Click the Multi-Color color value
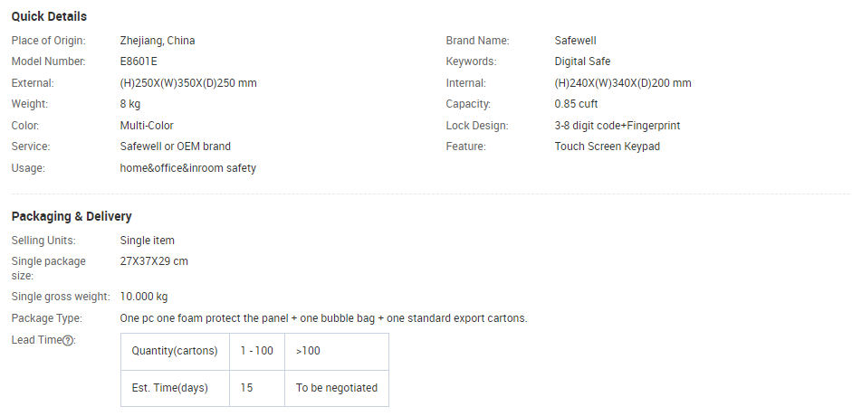Viewport: 852px width, 416px height. click(147, 126)
